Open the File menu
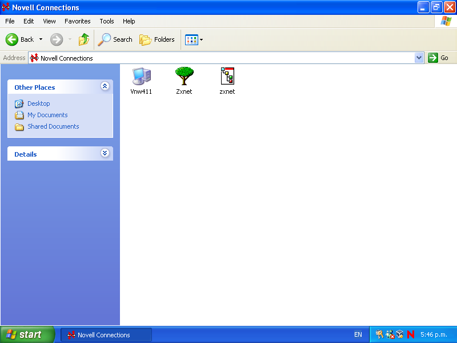 (x=10, y=21)
